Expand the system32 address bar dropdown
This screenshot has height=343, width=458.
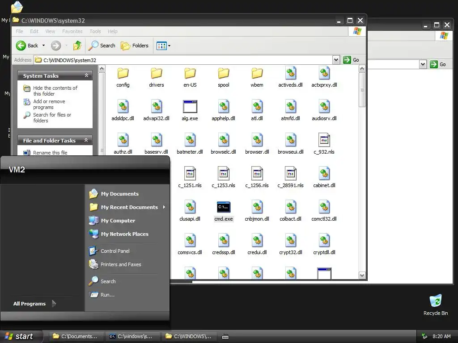coord(336,60)
